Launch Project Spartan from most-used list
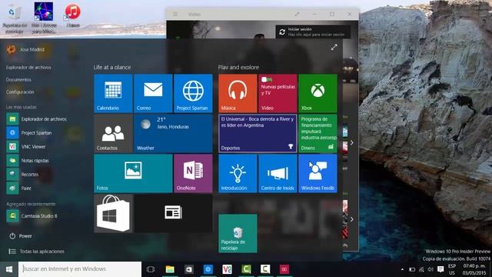Viewport: 492px width, 277px height. pyautogui.click(x=29, y=133)
